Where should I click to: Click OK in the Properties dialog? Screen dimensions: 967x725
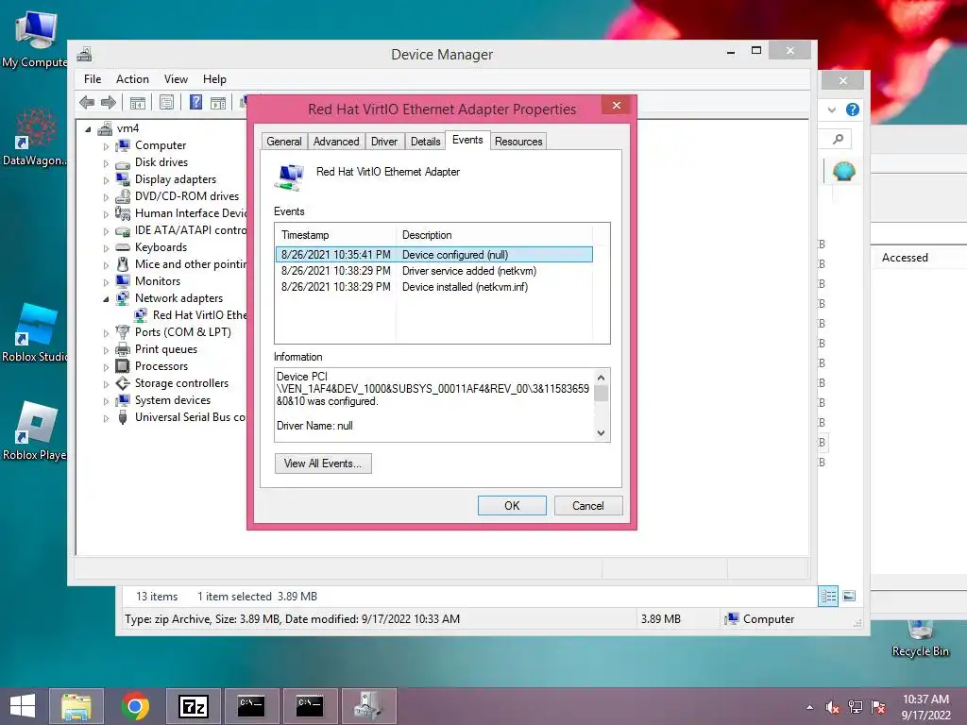512,506
